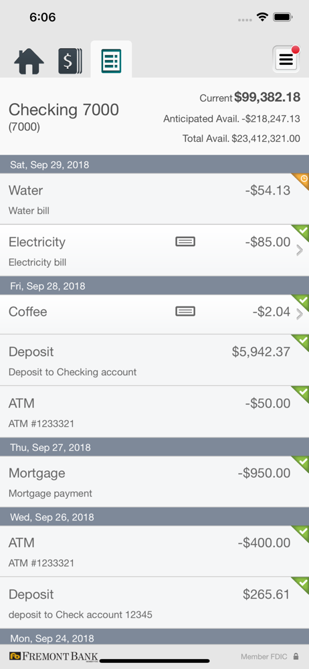Select the transaction register tab icon
The width and height of the screenshot is (309, 669).
[x=111, y=61]
